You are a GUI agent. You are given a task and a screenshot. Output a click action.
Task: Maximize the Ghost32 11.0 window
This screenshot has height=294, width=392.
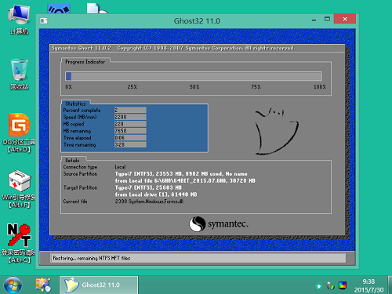point(327,19)
